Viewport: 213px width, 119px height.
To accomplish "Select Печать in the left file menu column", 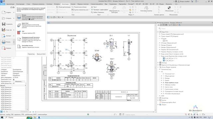I will tap(8, 42).
